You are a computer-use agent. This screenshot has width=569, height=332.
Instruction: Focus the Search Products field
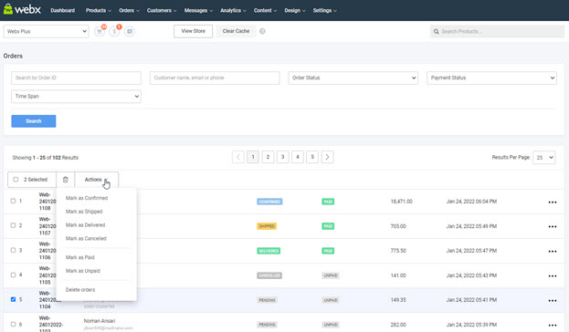498,32
